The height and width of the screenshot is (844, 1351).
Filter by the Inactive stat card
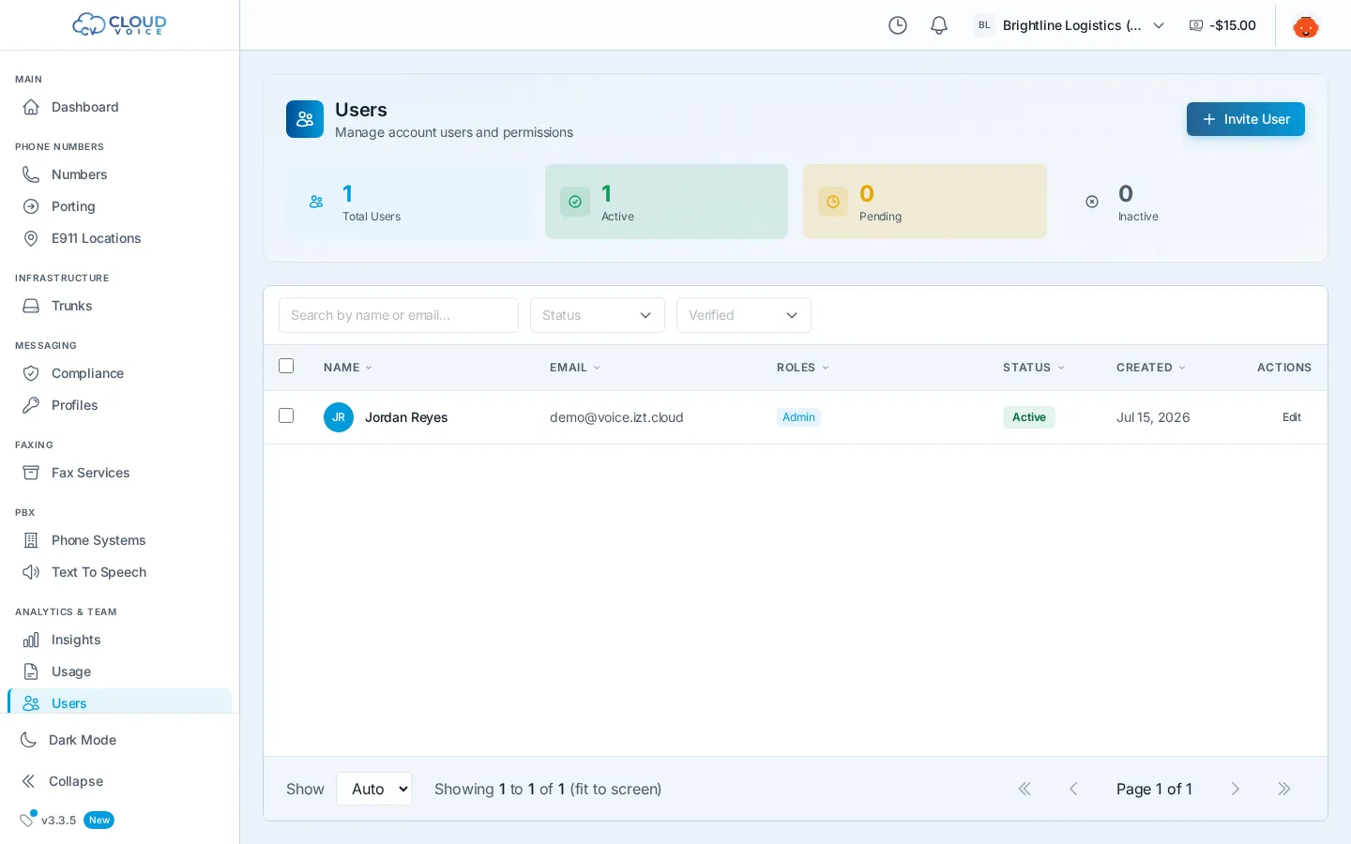pyautogui.click(x=1183, y=202)
